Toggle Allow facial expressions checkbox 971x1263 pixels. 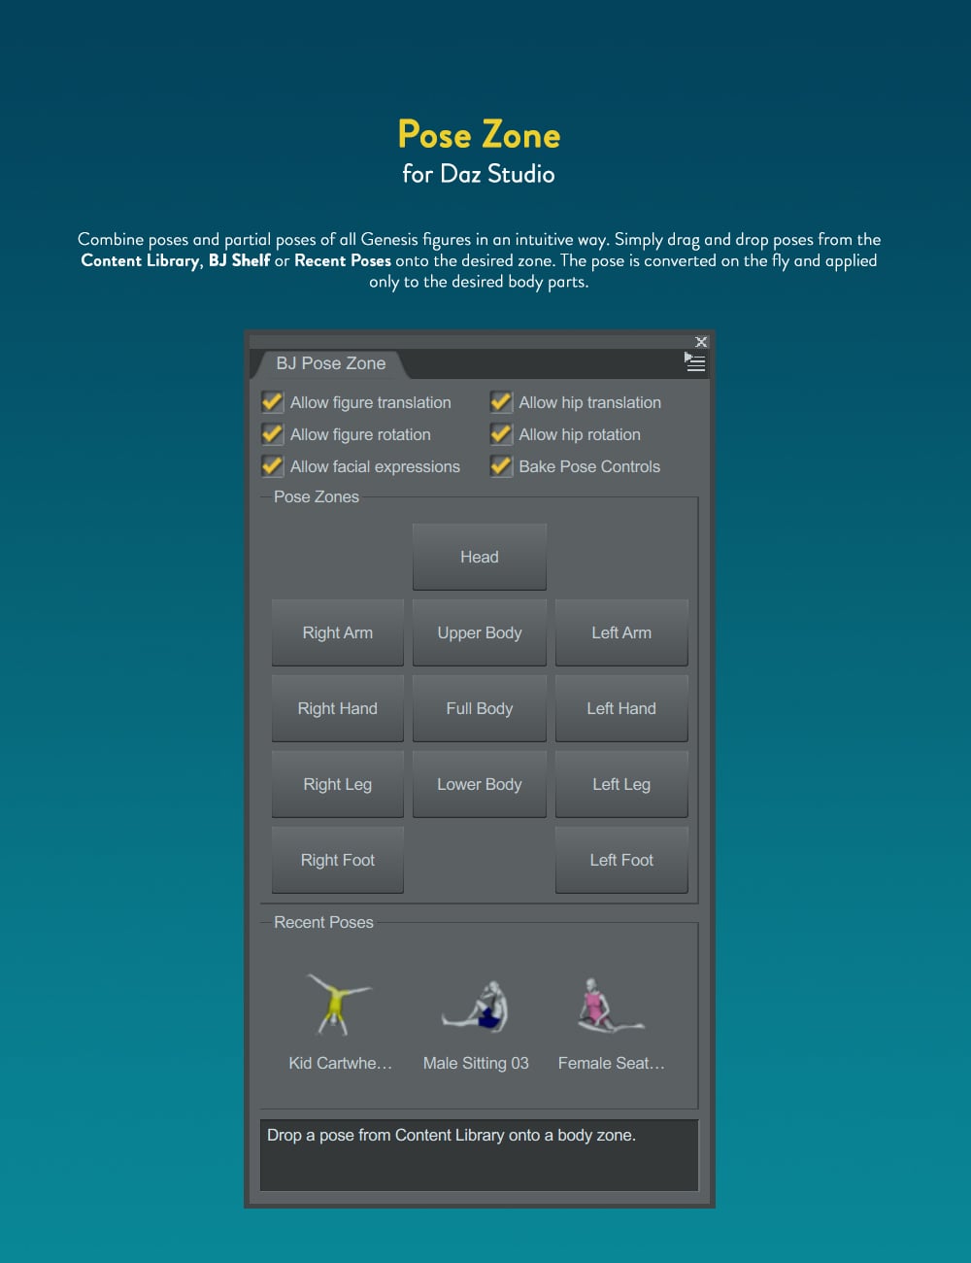(272, 466)
